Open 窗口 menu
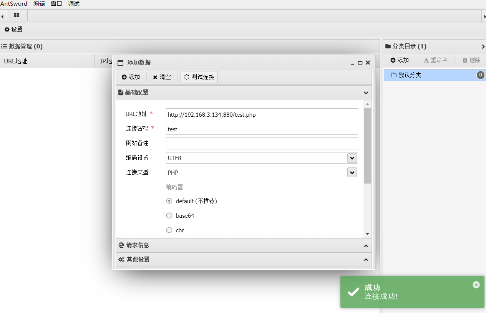 tap(56, 4)
